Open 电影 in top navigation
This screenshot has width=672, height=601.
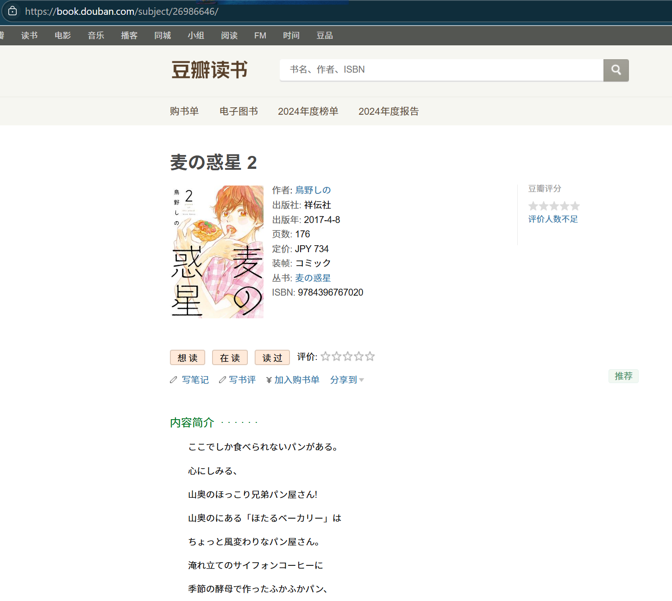click(63, 36)
